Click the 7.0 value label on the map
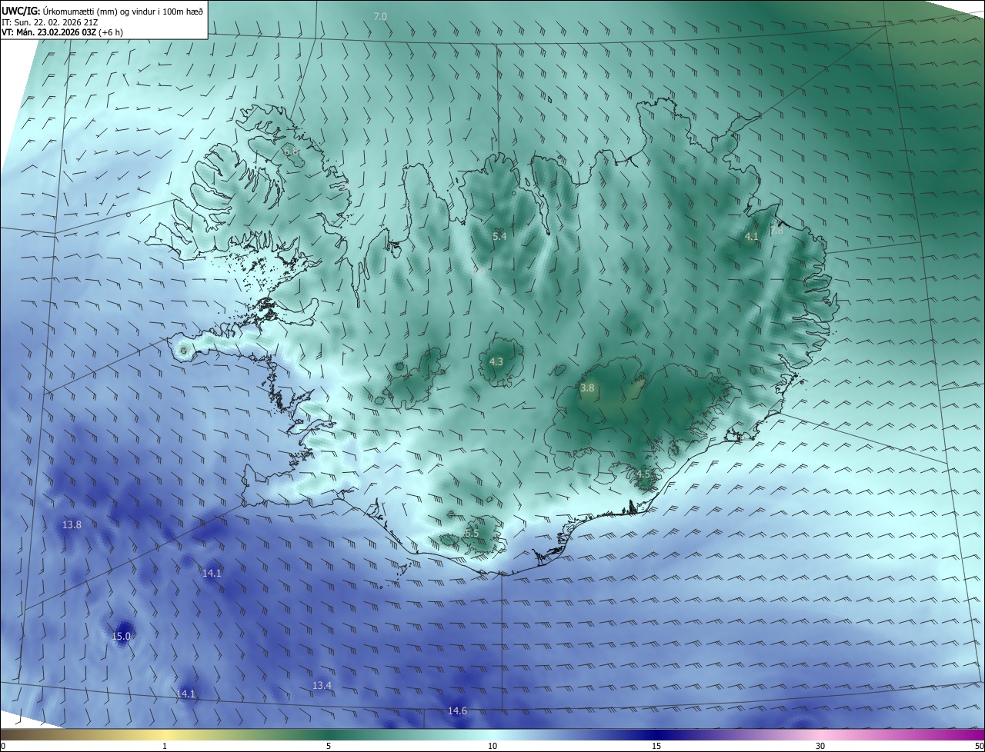 coord(380,16)
